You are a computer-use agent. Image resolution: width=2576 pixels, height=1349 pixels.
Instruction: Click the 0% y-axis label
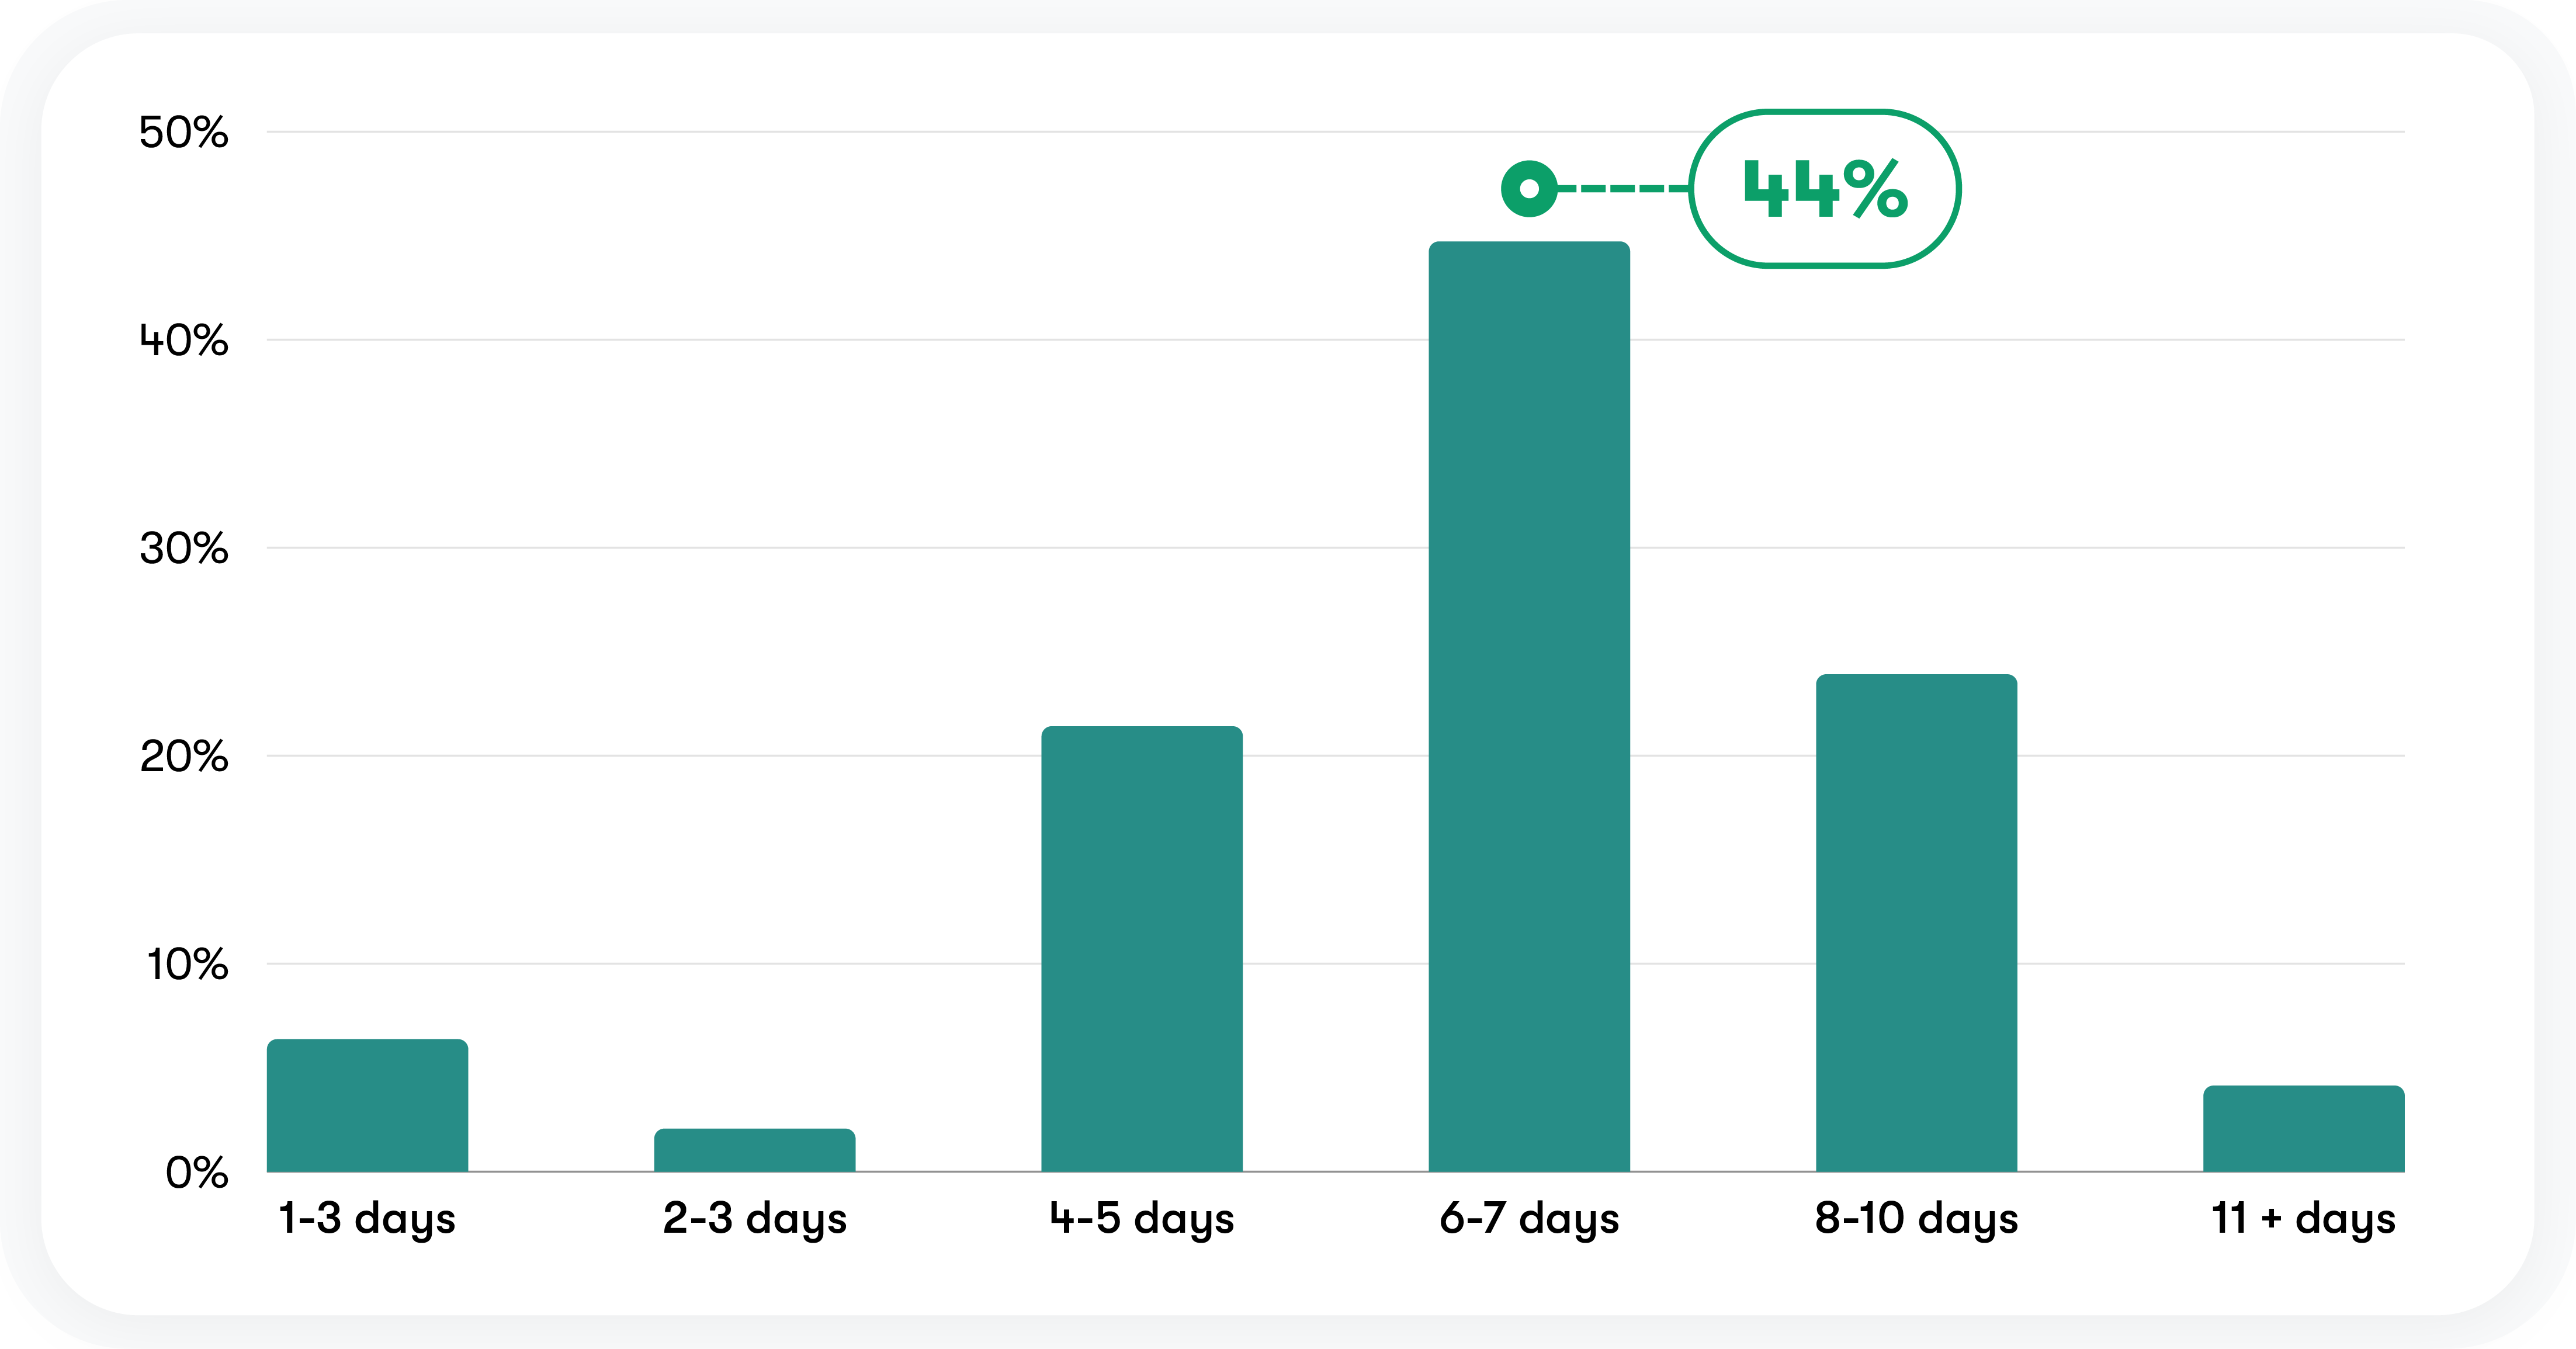pos(197,1172)
